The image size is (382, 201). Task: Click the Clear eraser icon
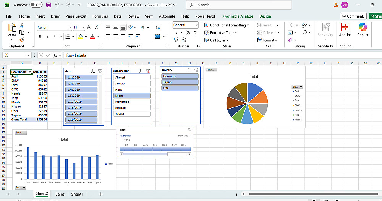click(x=290, y=40)
